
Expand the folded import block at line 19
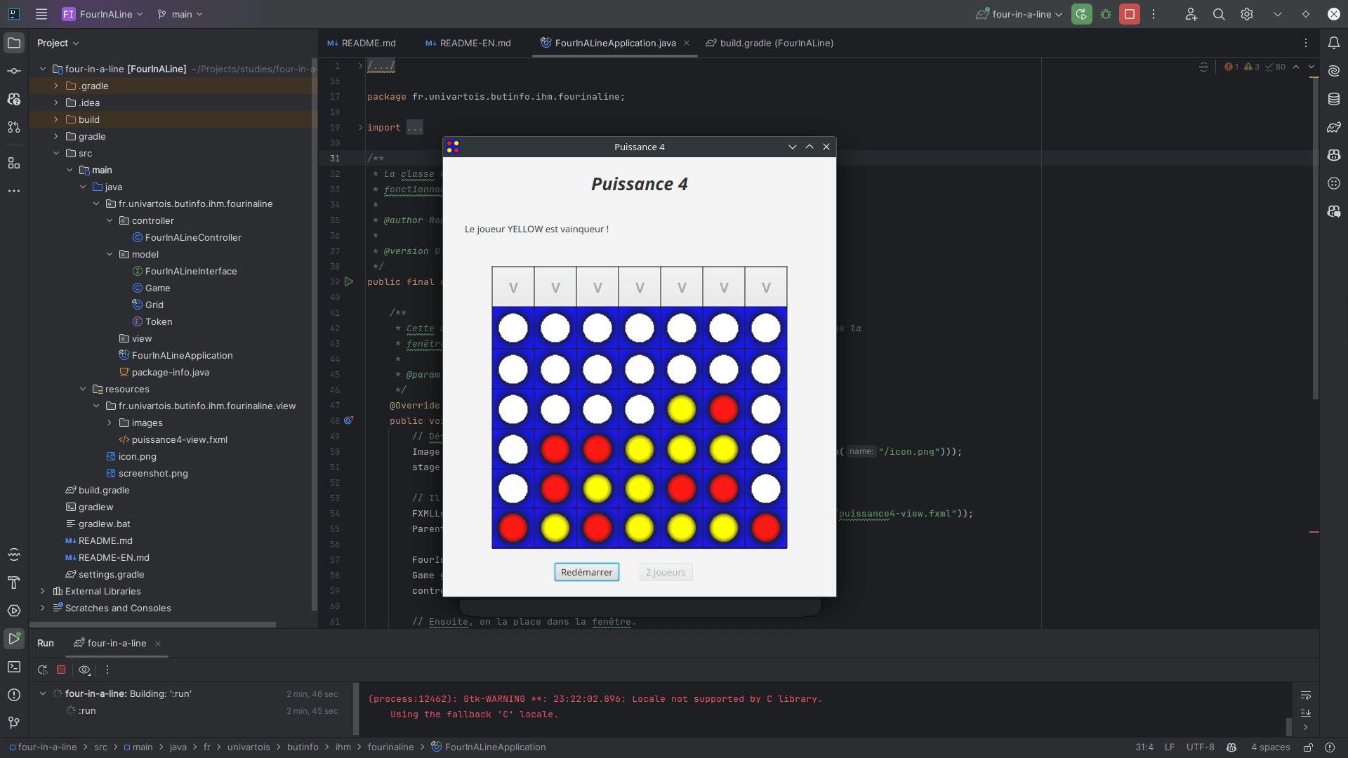click(x=360, y=127)
